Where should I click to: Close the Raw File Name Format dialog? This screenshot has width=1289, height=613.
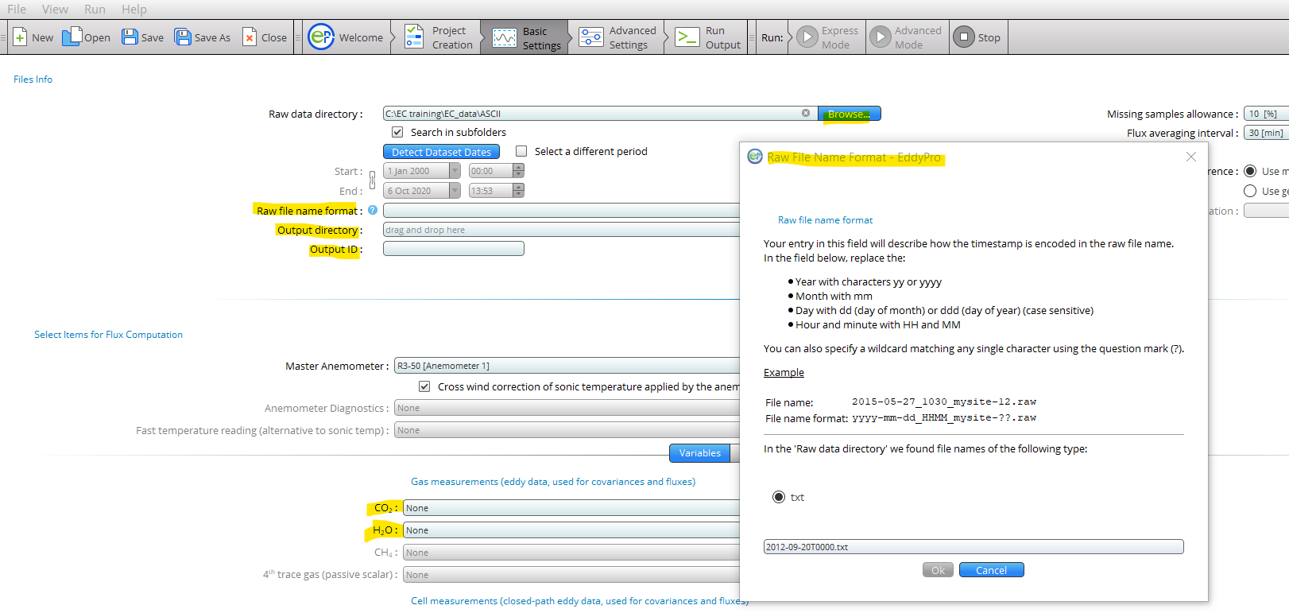[x=1190, y=157]
